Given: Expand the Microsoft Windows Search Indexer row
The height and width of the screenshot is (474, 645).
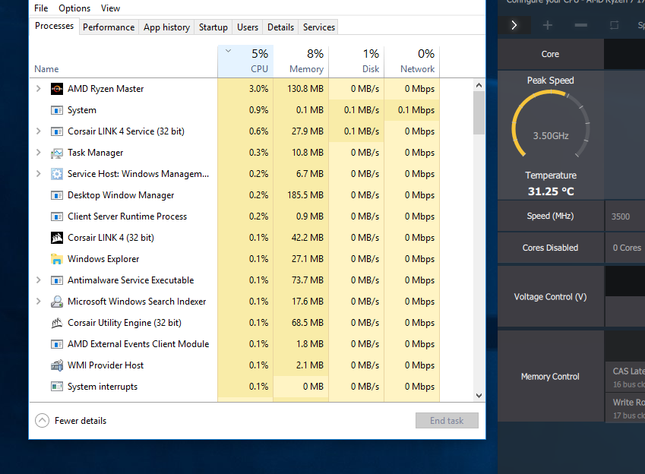Looking at the screenshot, I should pyautogui.click(x=39, y=302).
